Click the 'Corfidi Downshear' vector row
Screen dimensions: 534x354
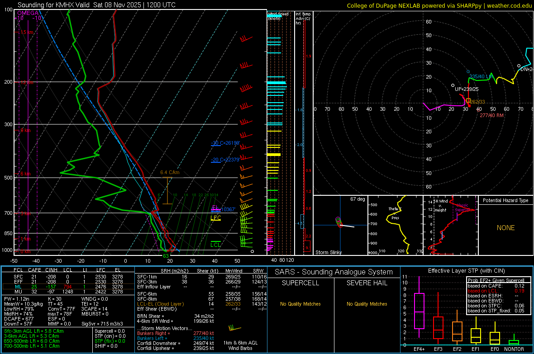pos(176,343)
